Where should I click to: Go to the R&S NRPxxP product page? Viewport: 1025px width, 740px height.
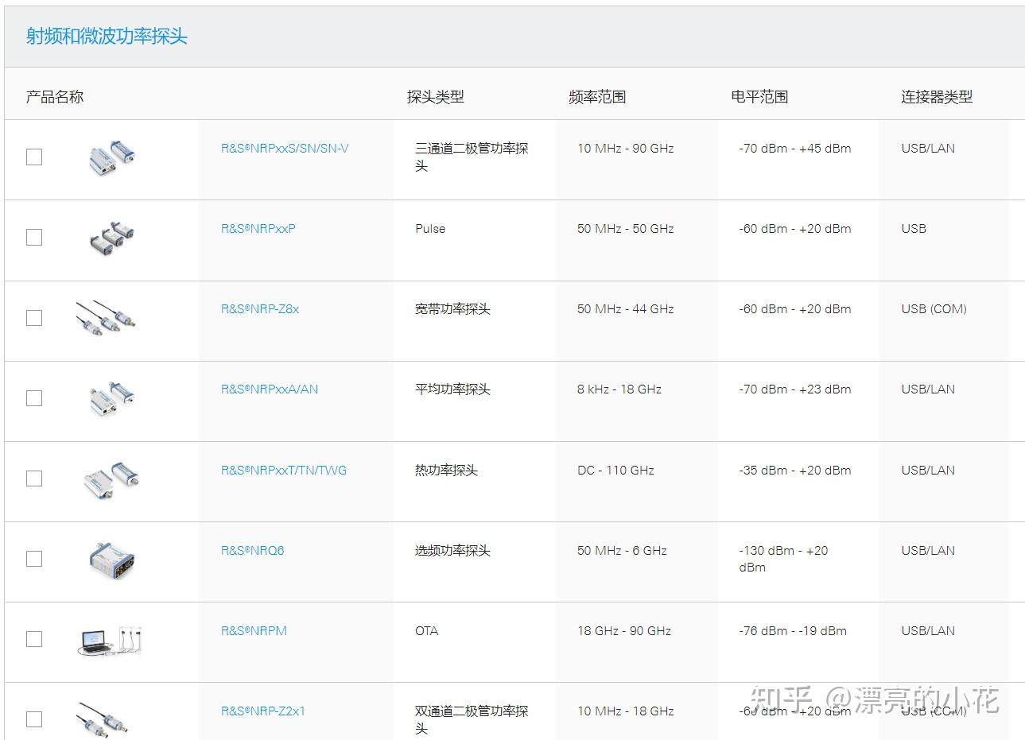click(258, 229)
